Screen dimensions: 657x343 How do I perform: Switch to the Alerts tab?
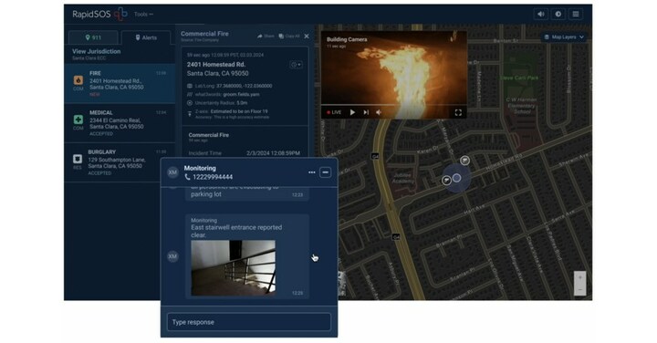(x=146, y=37)
